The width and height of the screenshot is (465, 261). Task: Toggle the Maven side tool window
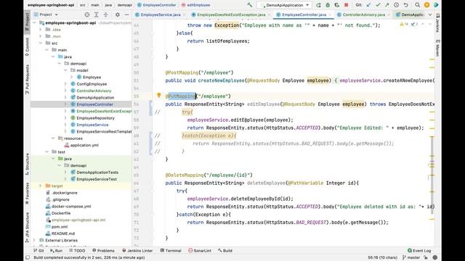coord(437,48)
